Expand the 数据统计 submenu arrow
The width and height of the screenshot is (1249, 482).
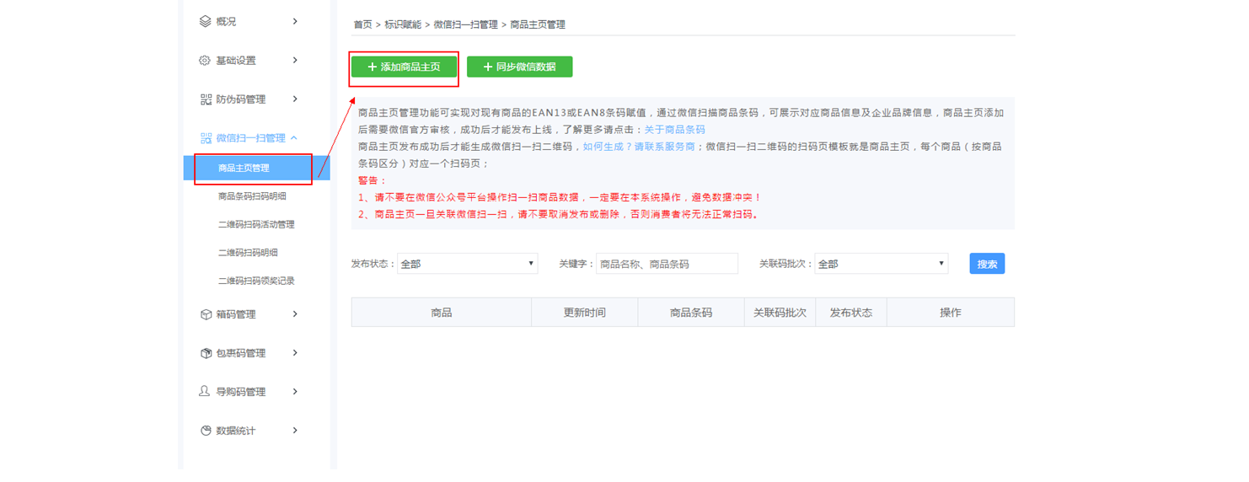(295, 431)
